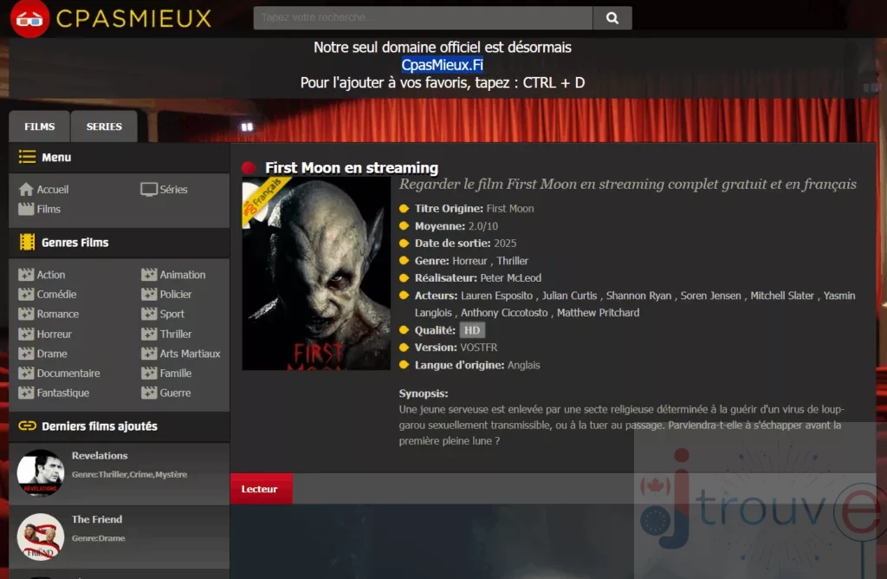
Task: Click the search input field
Action: (423, 18)
